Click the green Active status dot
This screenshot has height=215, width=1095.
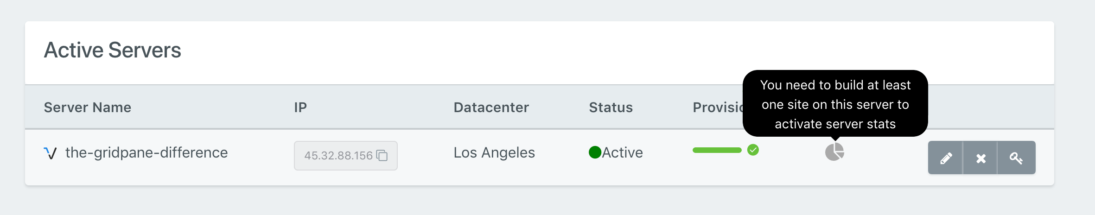(595, 152)
